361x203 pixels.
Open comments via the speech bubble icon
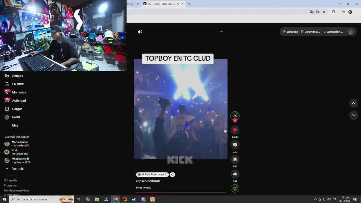[x=235, y=145]
